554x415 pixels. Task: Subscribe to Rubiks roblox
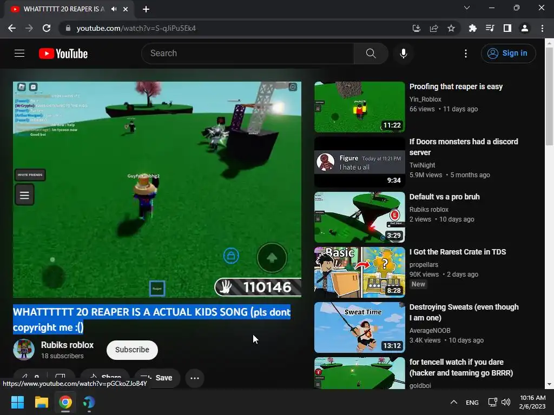(132, 350)
